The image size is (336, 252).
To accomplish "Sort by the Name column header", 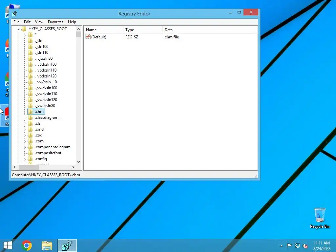I will click(103, 30).
